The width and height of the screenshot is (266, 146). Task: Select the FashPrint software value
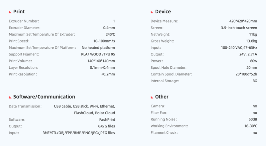pyautogui.click(x=107, y=119)
